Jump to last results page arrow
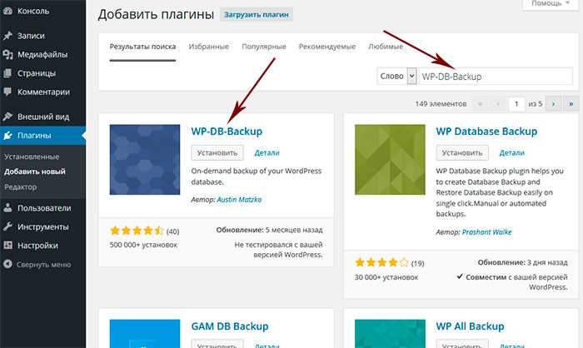 pyautogui.click(x=571, y=104)
